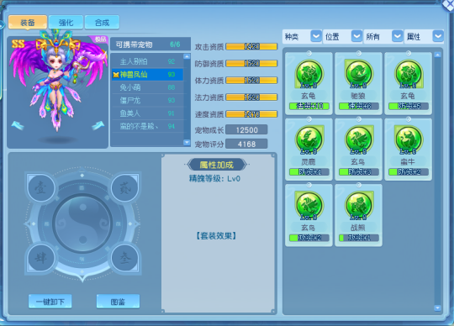Rotate pet model with left arrow

(18, 126)
